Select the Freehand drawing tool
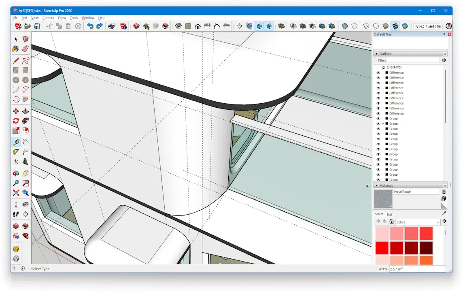Image resolution: width=463 pixels, height=292 pixels. point(25,61)
